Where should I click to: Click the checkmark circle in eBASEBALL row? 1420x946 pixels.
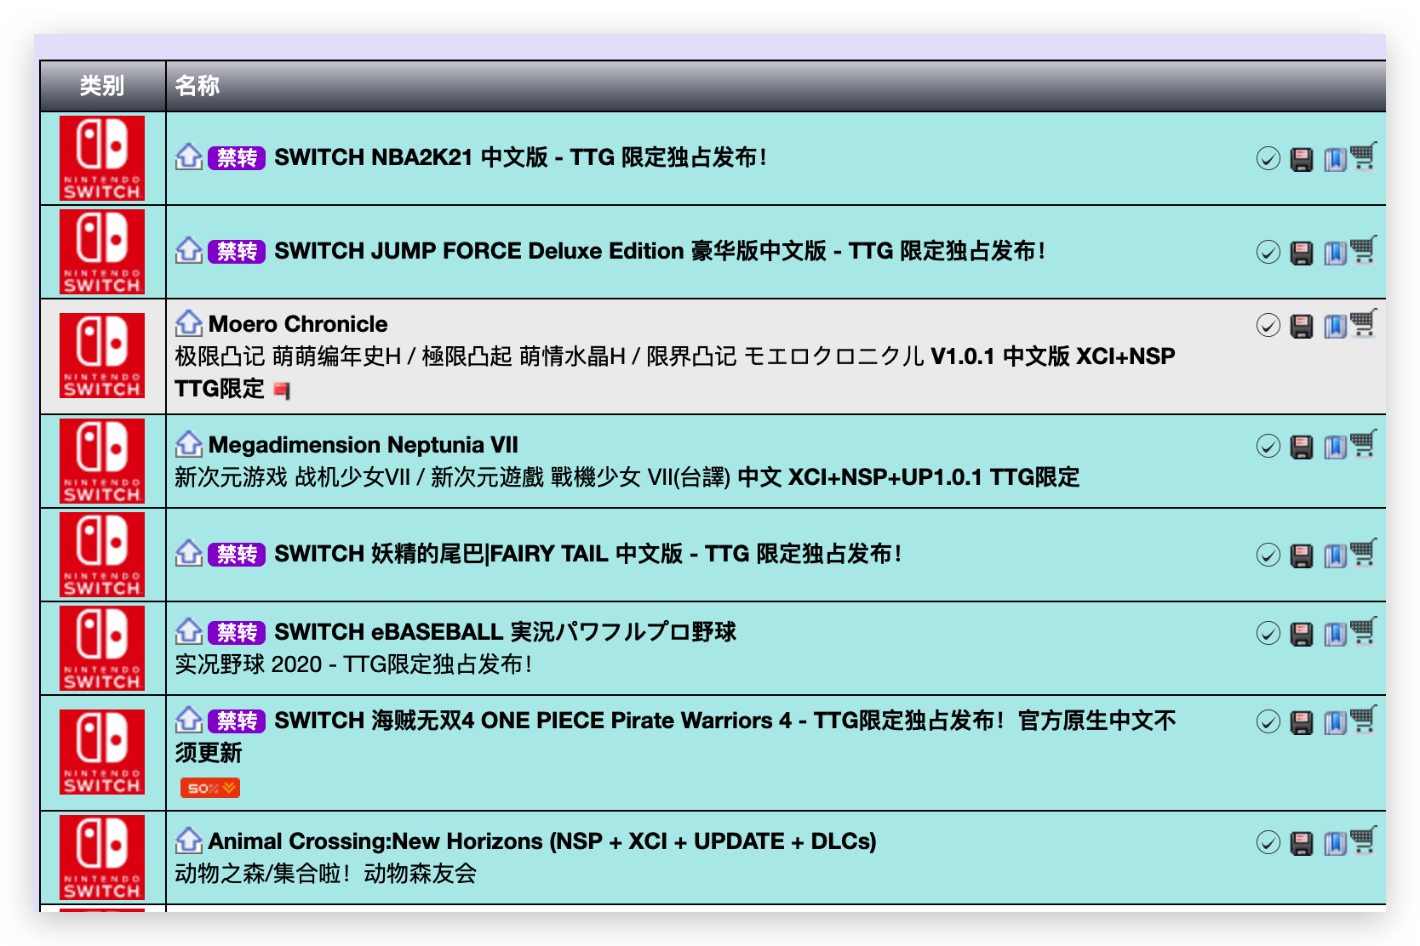1268,633
